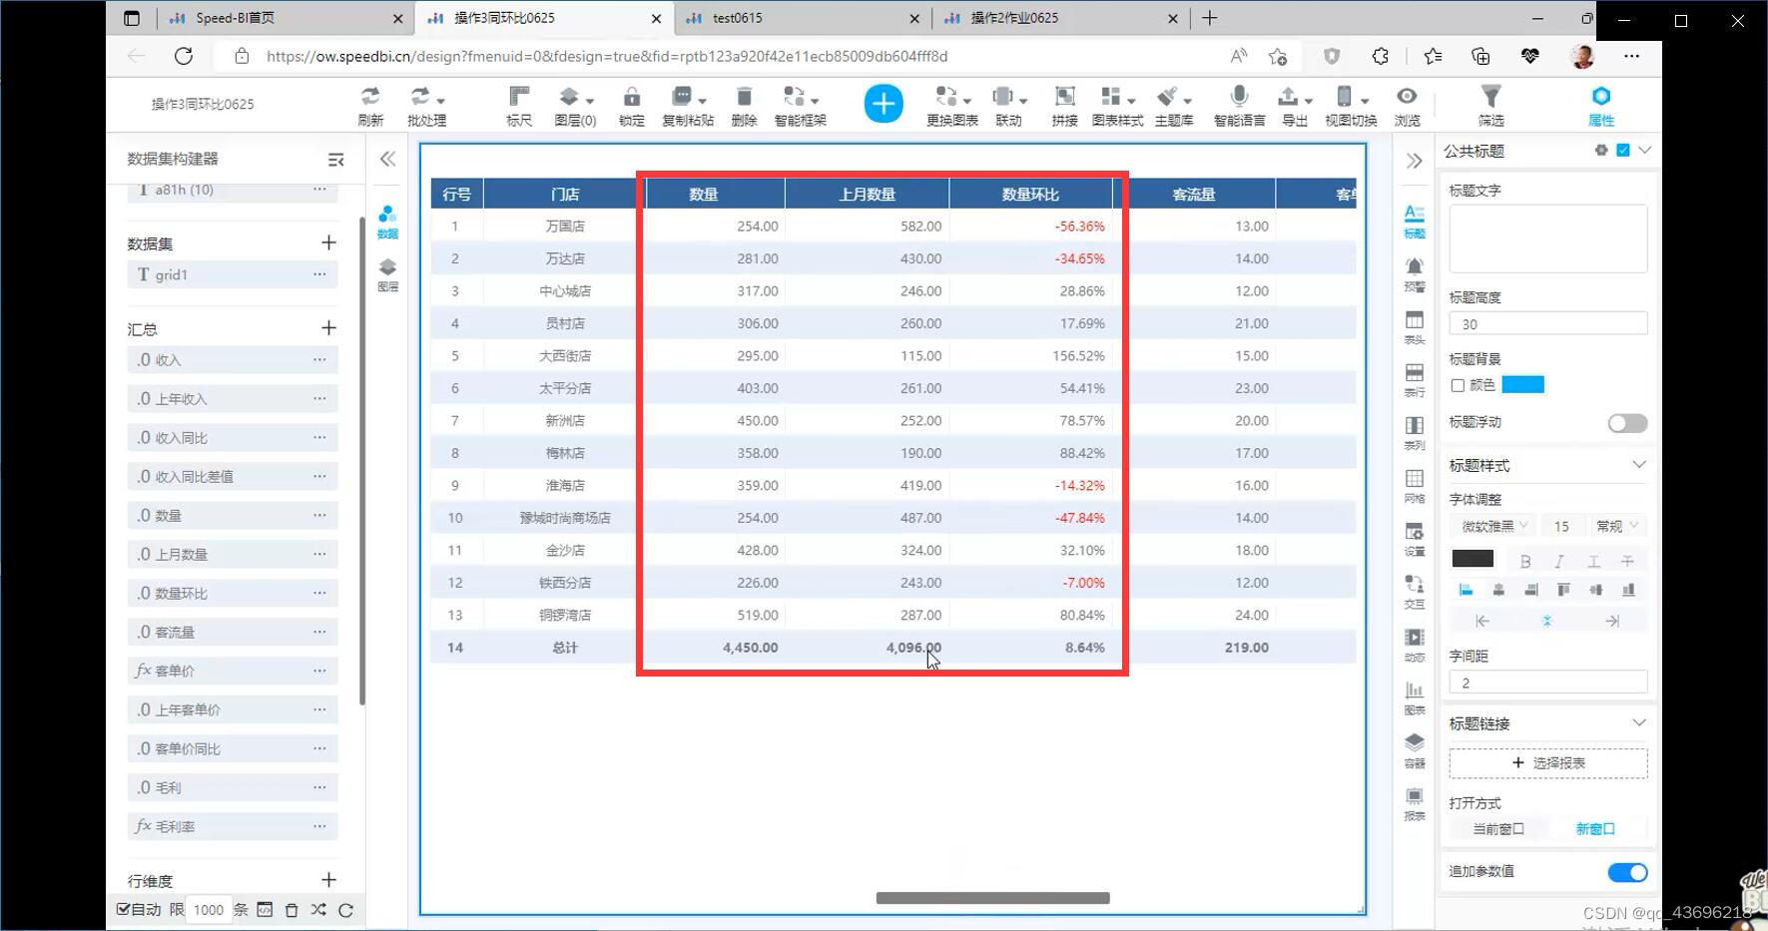1768x931 pixels.
Task: Click the 拼接 splice tool
Action: point(1064,105)
